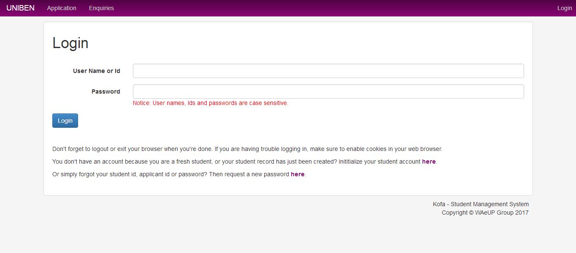The height and width of the screenshot is (253, 576).
Task: Click the 'Kofa - Student Management System' footer text
Action: point(480,204)
